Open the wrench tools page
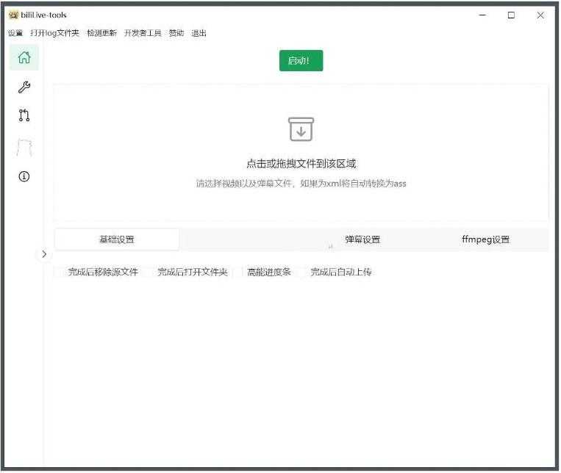The height and width of the screenshot is (473, 561). 24,87
